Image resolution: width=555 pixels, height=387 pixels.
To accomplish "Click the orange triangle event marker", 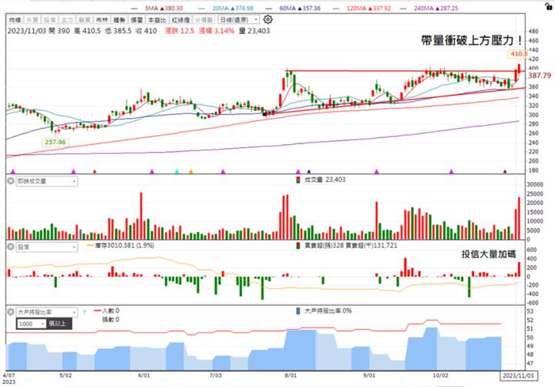I will (x=191, y=172).
